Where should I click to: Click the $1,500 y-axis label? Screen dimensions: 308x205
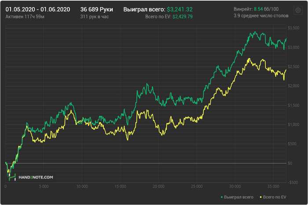coord(293,106)
